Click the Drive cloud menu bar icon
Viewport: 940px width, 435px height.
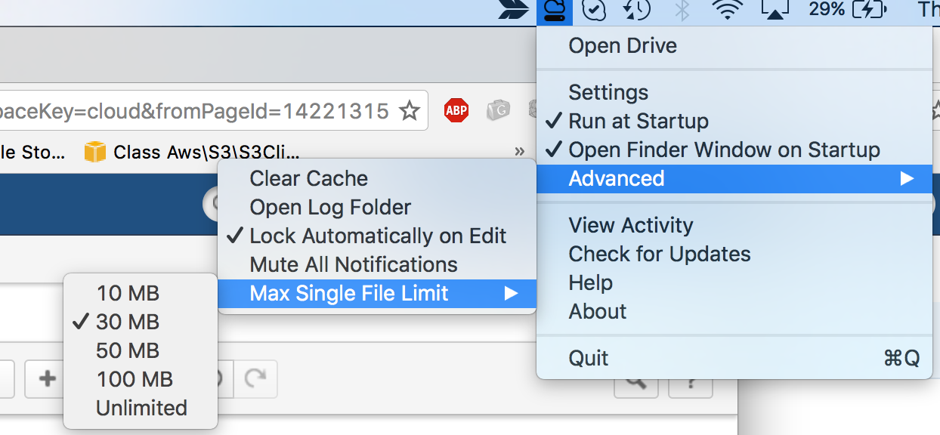[x=554, y=10]
